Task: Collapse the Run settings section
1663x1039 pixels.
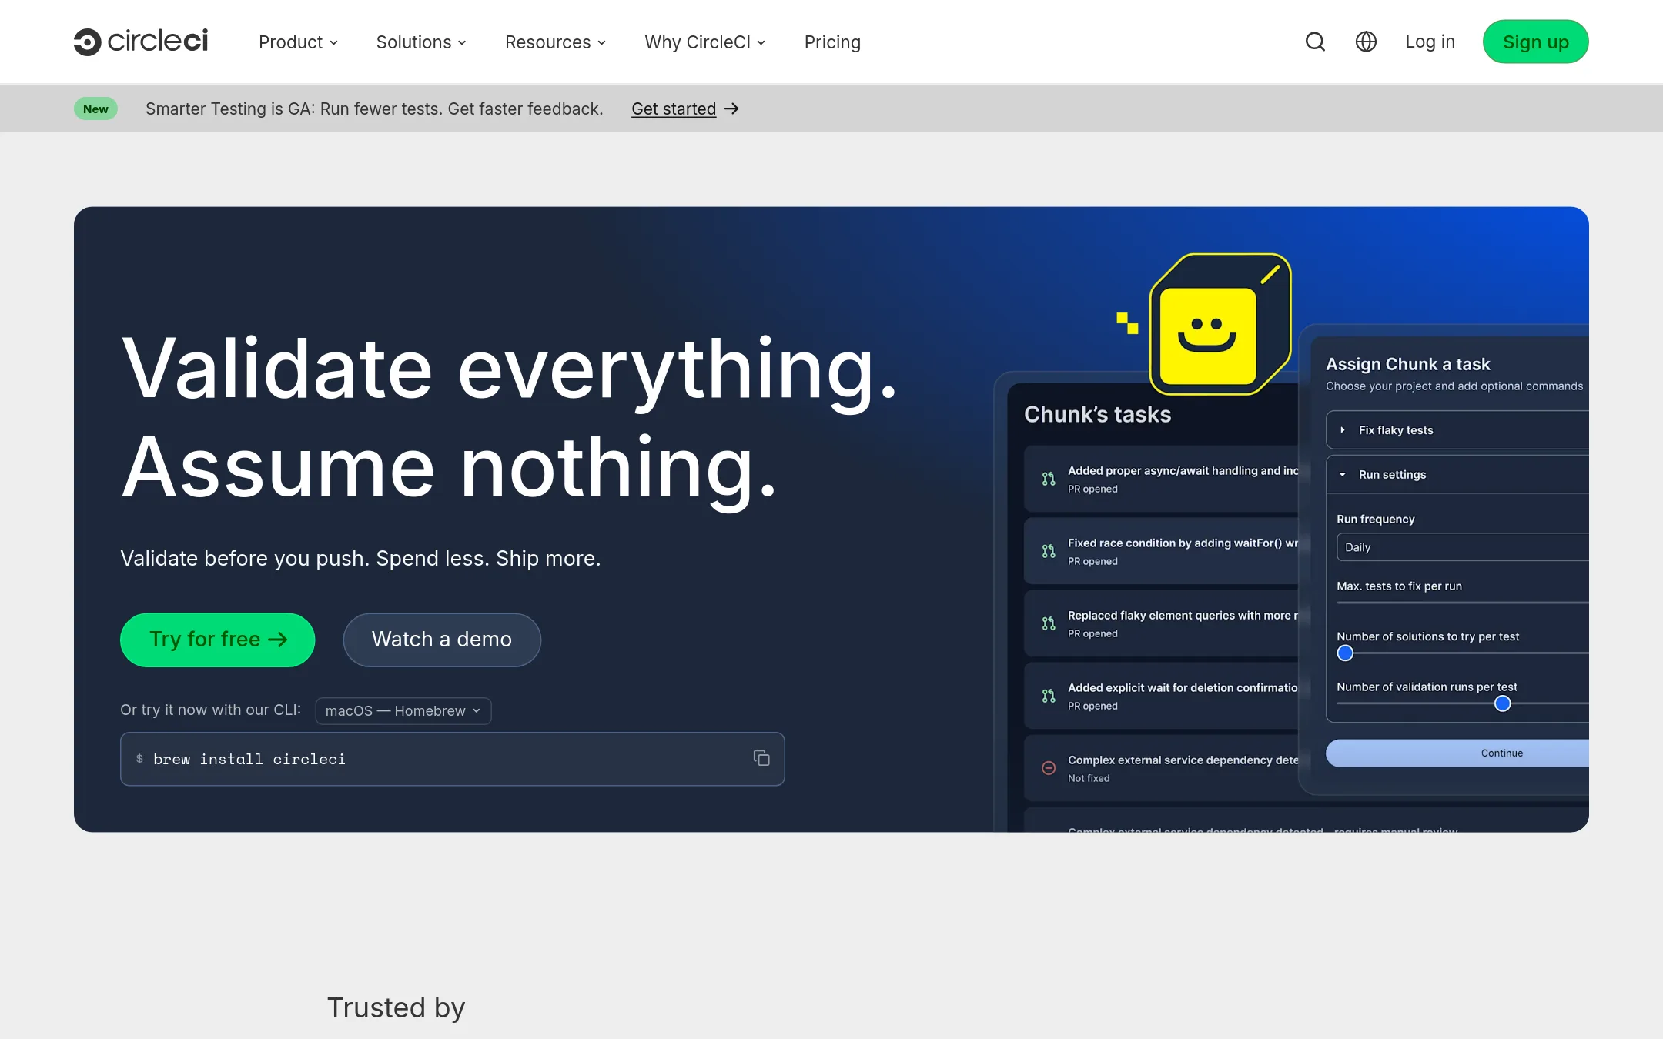Action: (1457, 475)
